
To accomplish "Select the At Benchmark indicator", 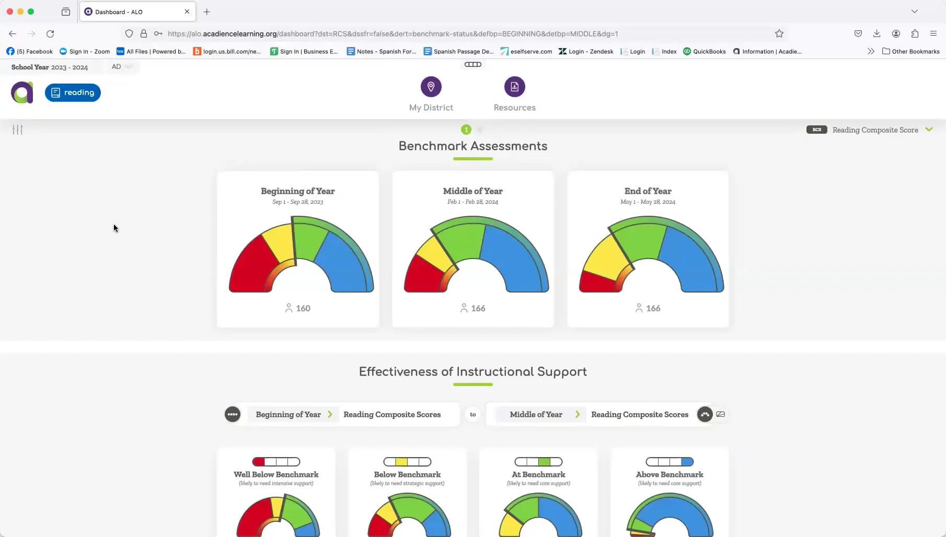I will [x=538, y=462].
